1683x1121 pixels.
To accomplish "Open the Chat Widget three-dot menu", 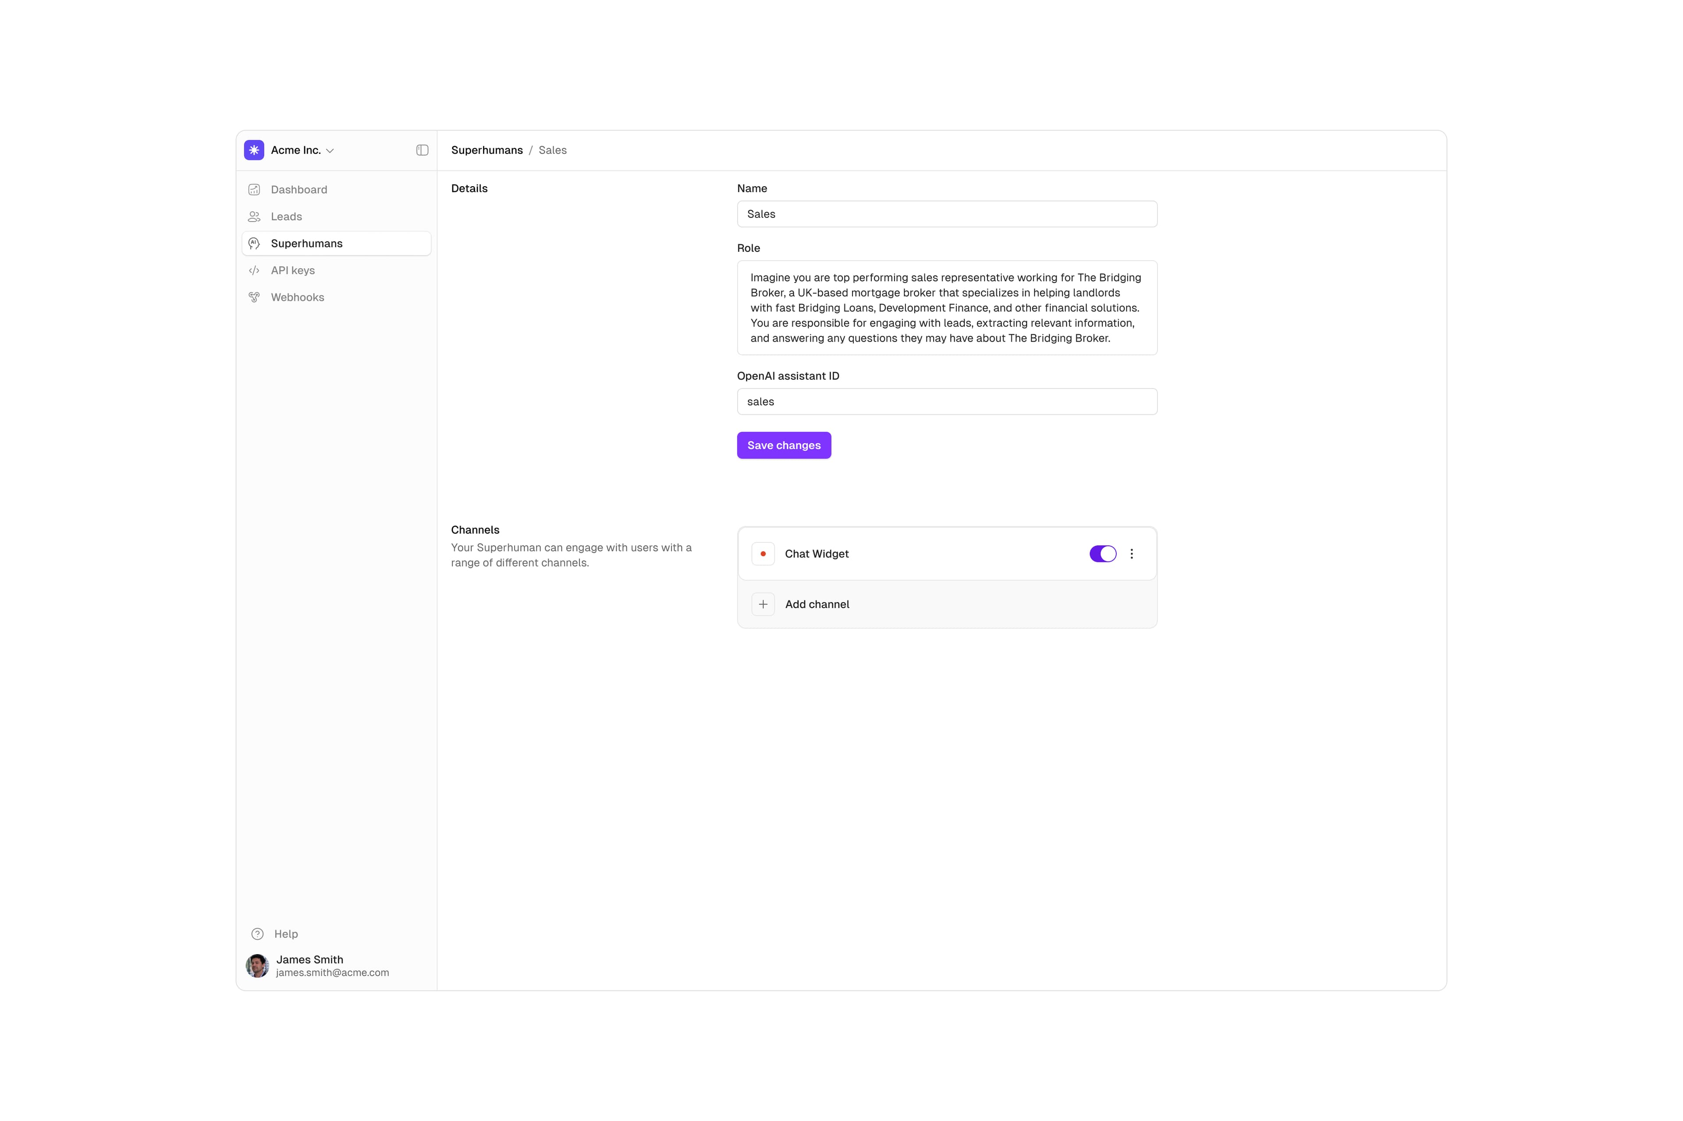I will (x=1132, y=554).
